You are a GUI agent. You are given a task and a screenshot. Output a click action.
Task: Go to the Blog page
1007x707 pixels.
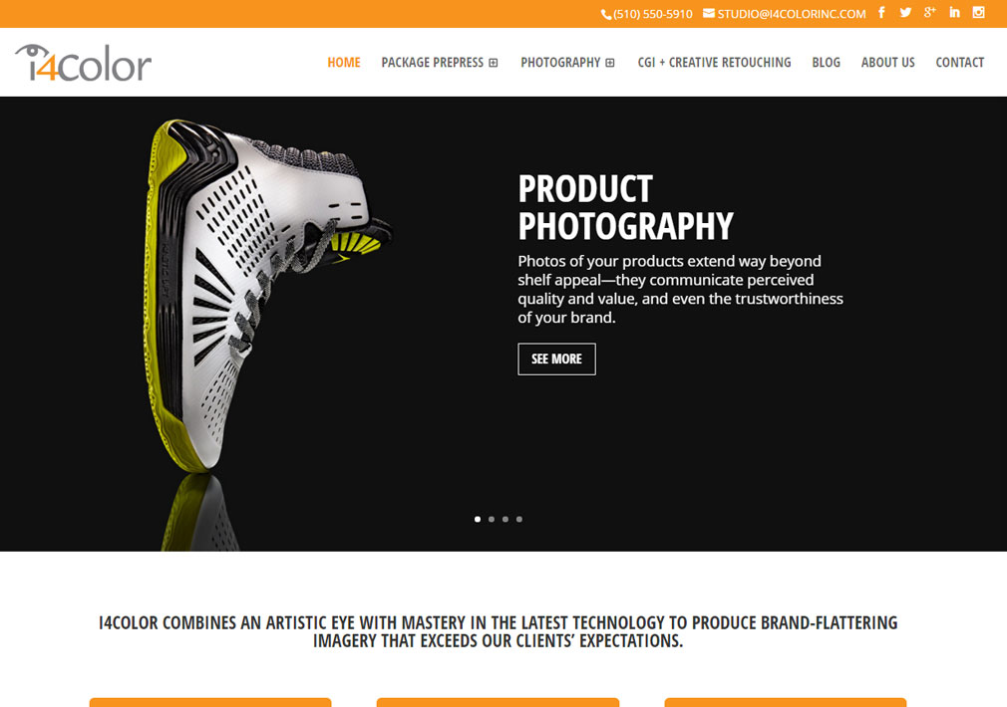coord(826,62)
